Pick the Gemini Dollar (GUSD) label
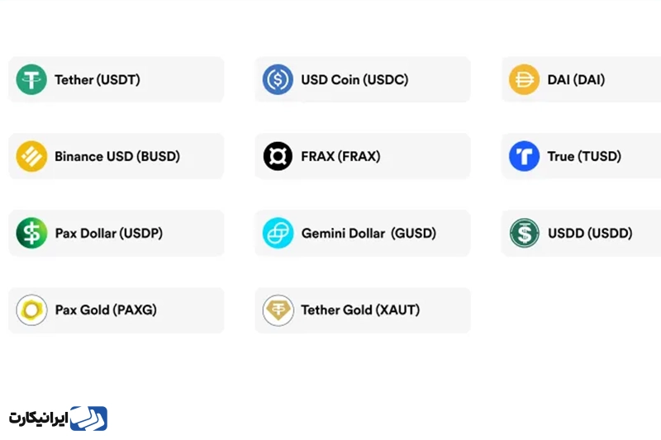This screenshot has height=440, width=661. point(369,233)
